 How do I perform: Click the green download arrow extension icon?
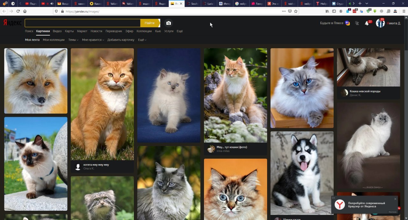pos(375,11)
